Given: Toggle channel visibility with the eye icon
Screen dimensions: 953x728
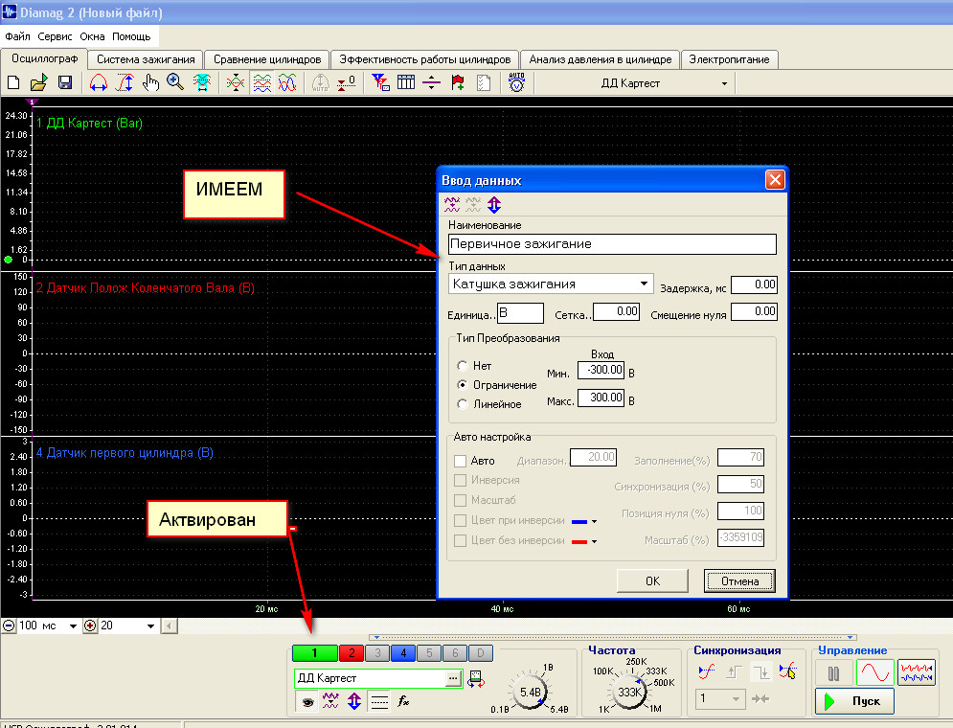Looking at the screenshot, I should [x=308, y=702].
